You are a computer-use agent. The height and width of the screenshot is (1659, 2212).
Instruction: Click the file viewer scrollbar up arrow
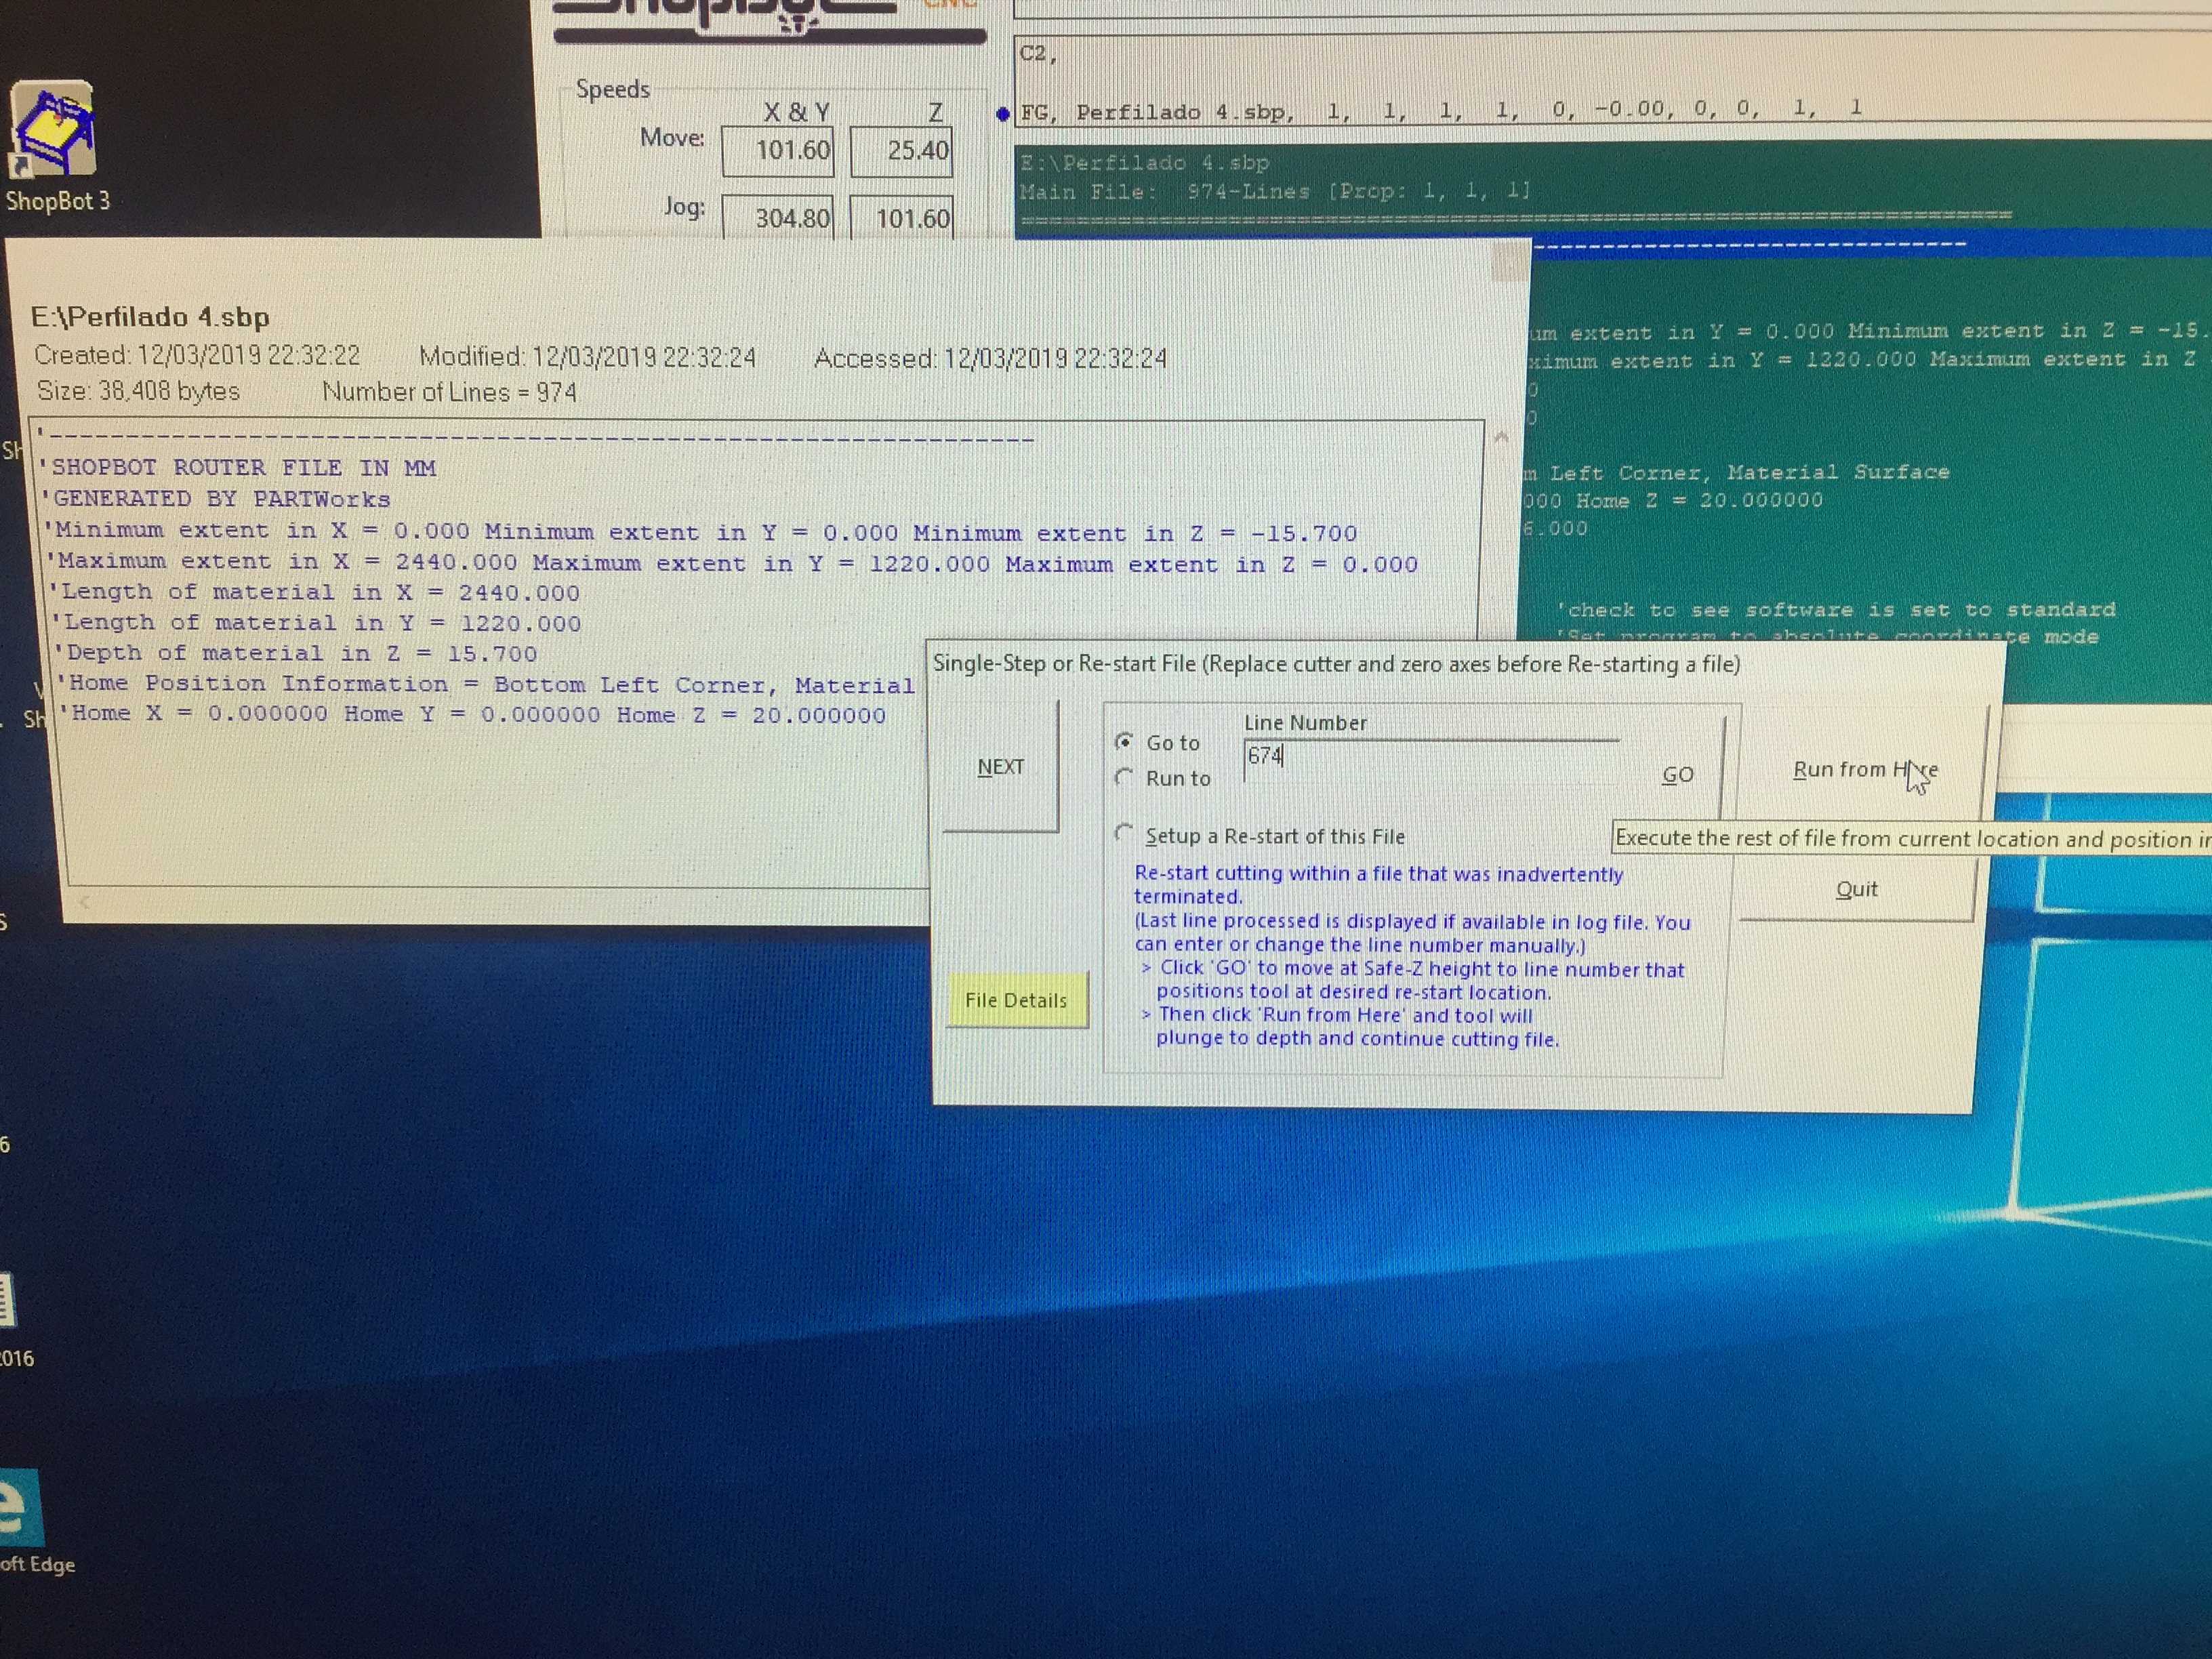(x=1500, y=436)
